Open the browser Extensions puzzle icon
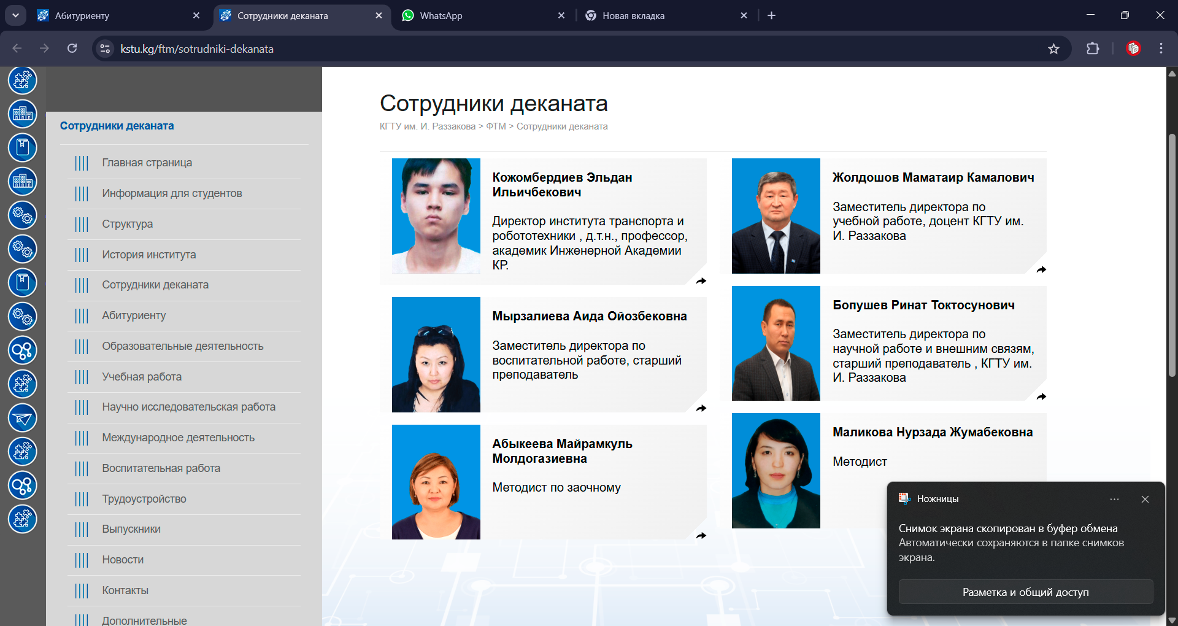Image resolution: width=1178 pixels, height=626 pixels. [1094, 48]
